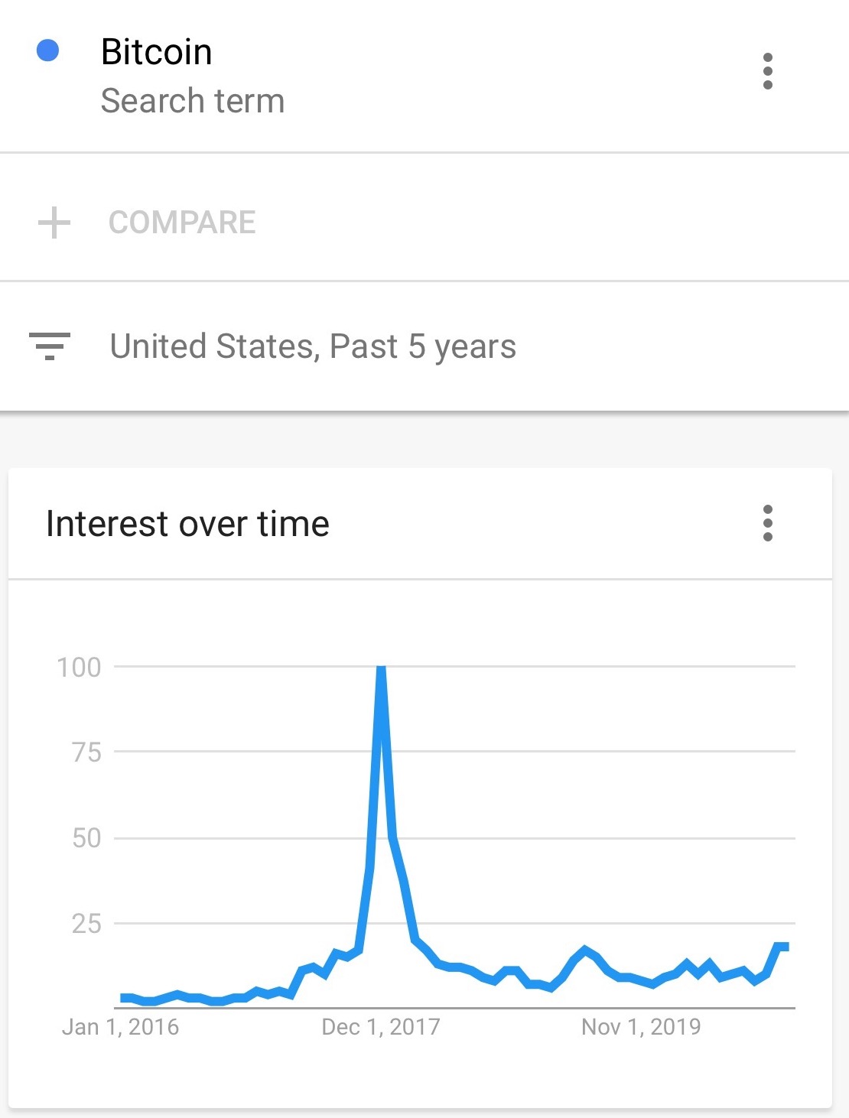Image resolution: width=849 pixels, height=1118 pixels.
Task: Click the 25 label on the y-axis
Action: tap(86, 924)
